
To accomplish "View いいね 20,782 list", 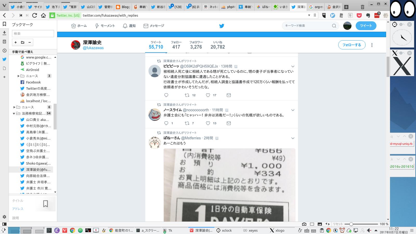I will 218,45.
